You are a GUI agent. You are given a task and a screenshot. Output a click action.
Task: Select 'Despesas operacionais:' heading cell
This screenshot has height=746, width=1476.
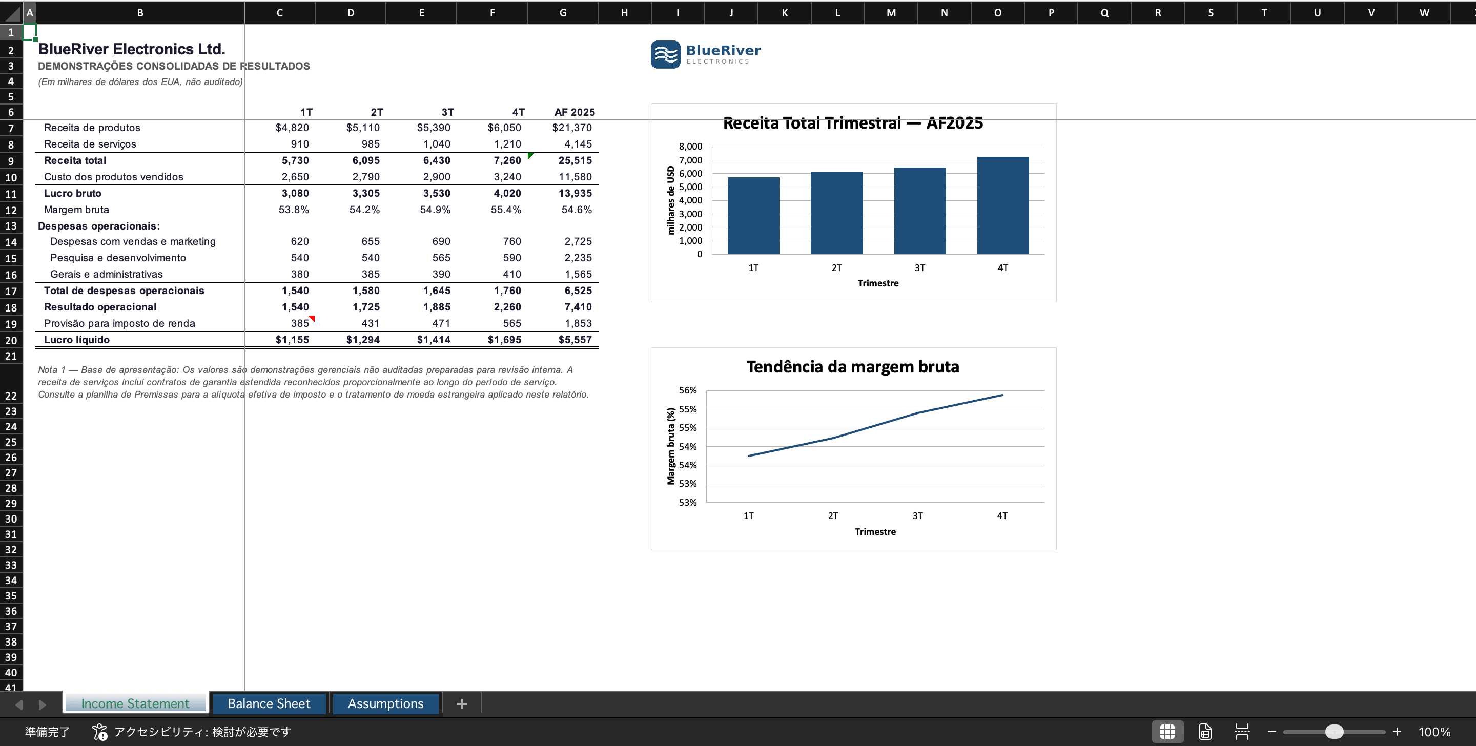pyautogui.click(x=140, y=226)
